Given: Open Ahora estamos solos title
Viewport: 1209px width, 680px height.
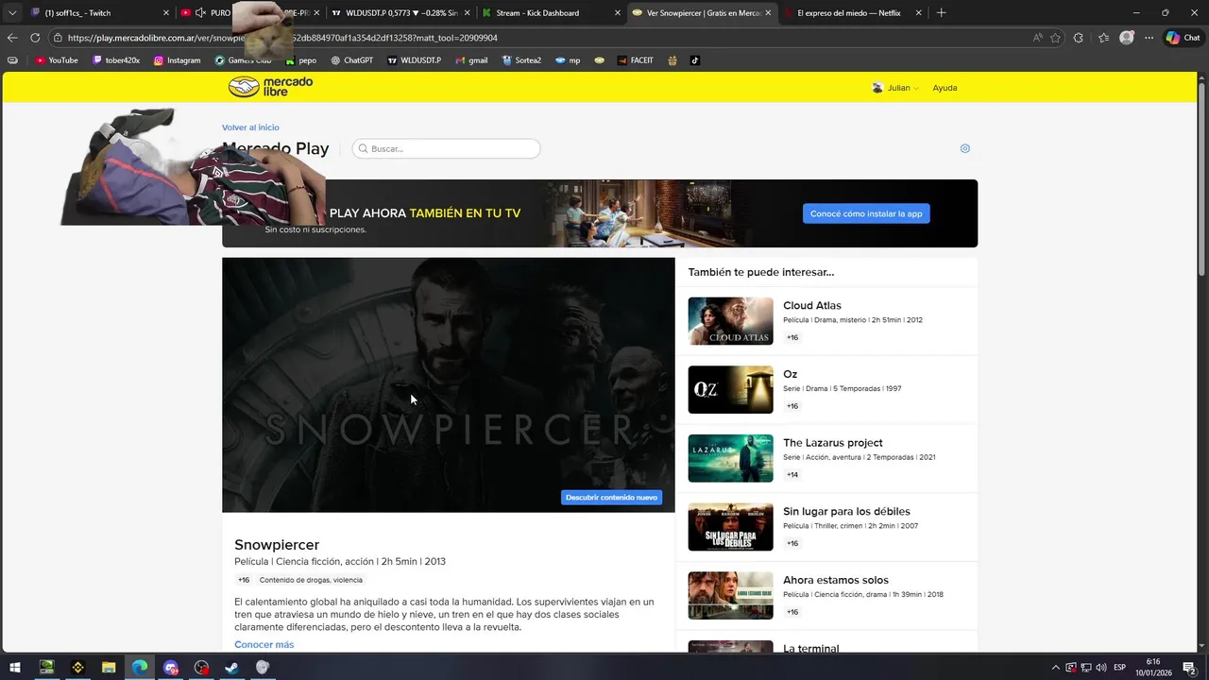Looking at the screenshot, I should point(836,580).
